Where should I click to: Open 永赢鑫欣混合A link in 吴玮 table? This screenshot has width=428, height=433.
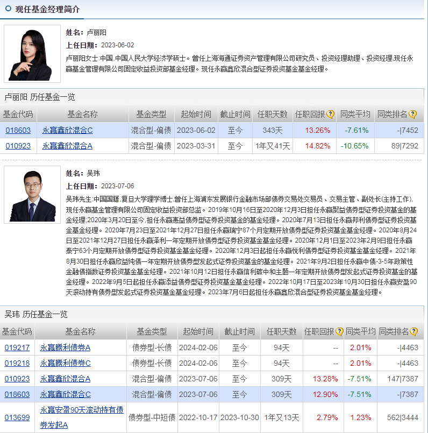pos(65,379)
